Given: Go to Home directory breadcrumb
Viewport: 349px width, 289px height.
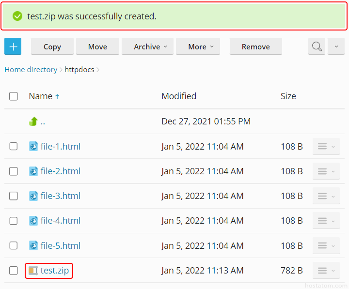Looking at the screenshot, I should point(31,70).
